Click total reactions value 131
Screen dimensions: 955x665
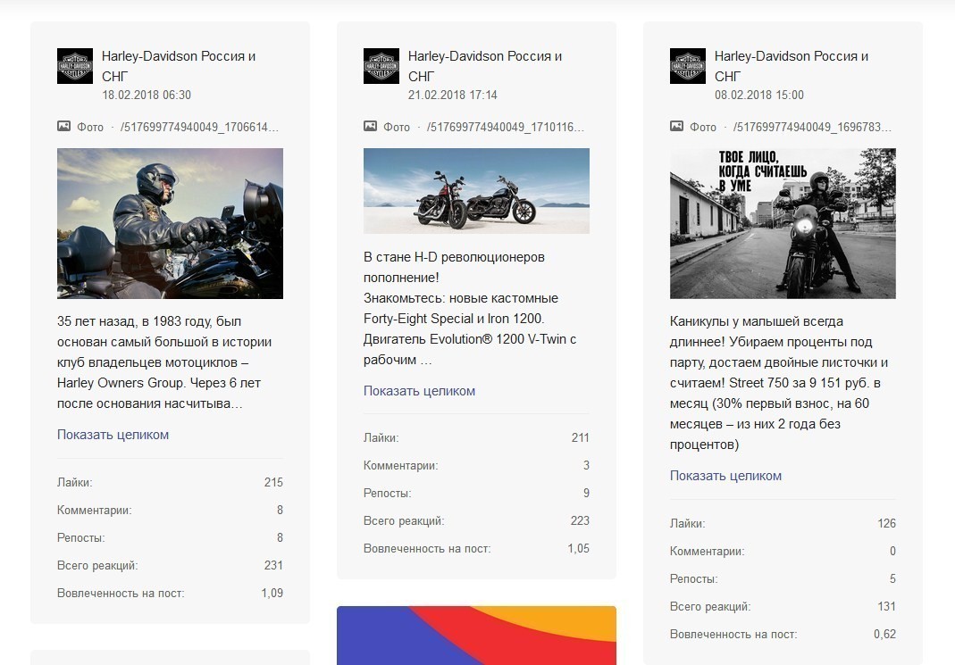tap(886, 607)
